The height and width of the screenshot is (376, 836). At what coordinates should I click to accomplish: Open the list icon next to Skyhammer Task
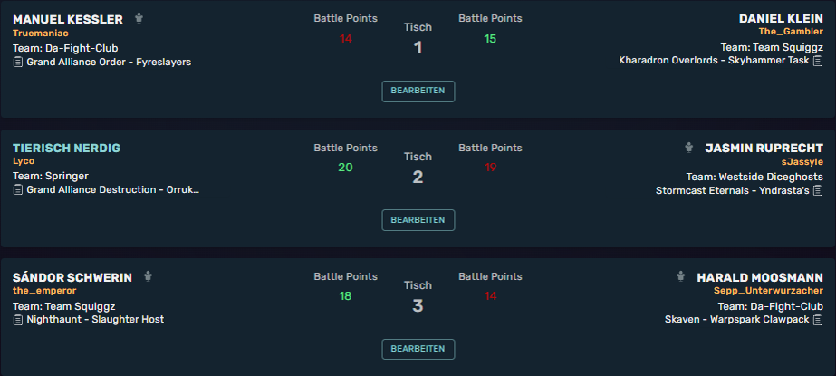pos(818,61)
